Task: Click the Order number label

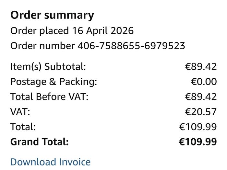Action: pos(42,46)
